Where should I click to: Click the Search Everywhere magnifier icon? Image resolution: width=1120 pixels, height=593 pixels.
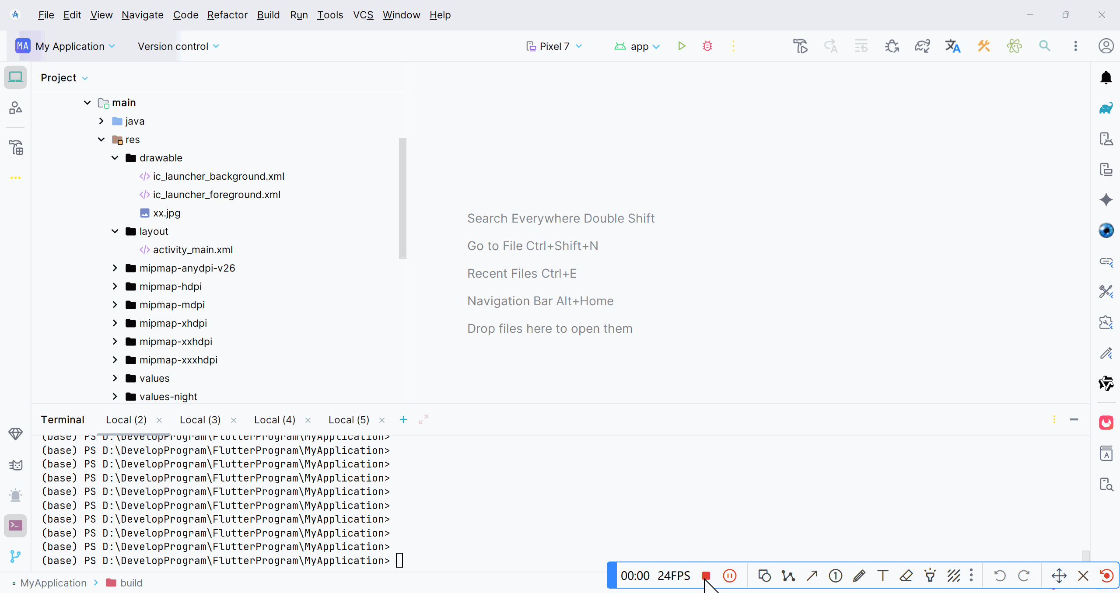[1044, 46]
